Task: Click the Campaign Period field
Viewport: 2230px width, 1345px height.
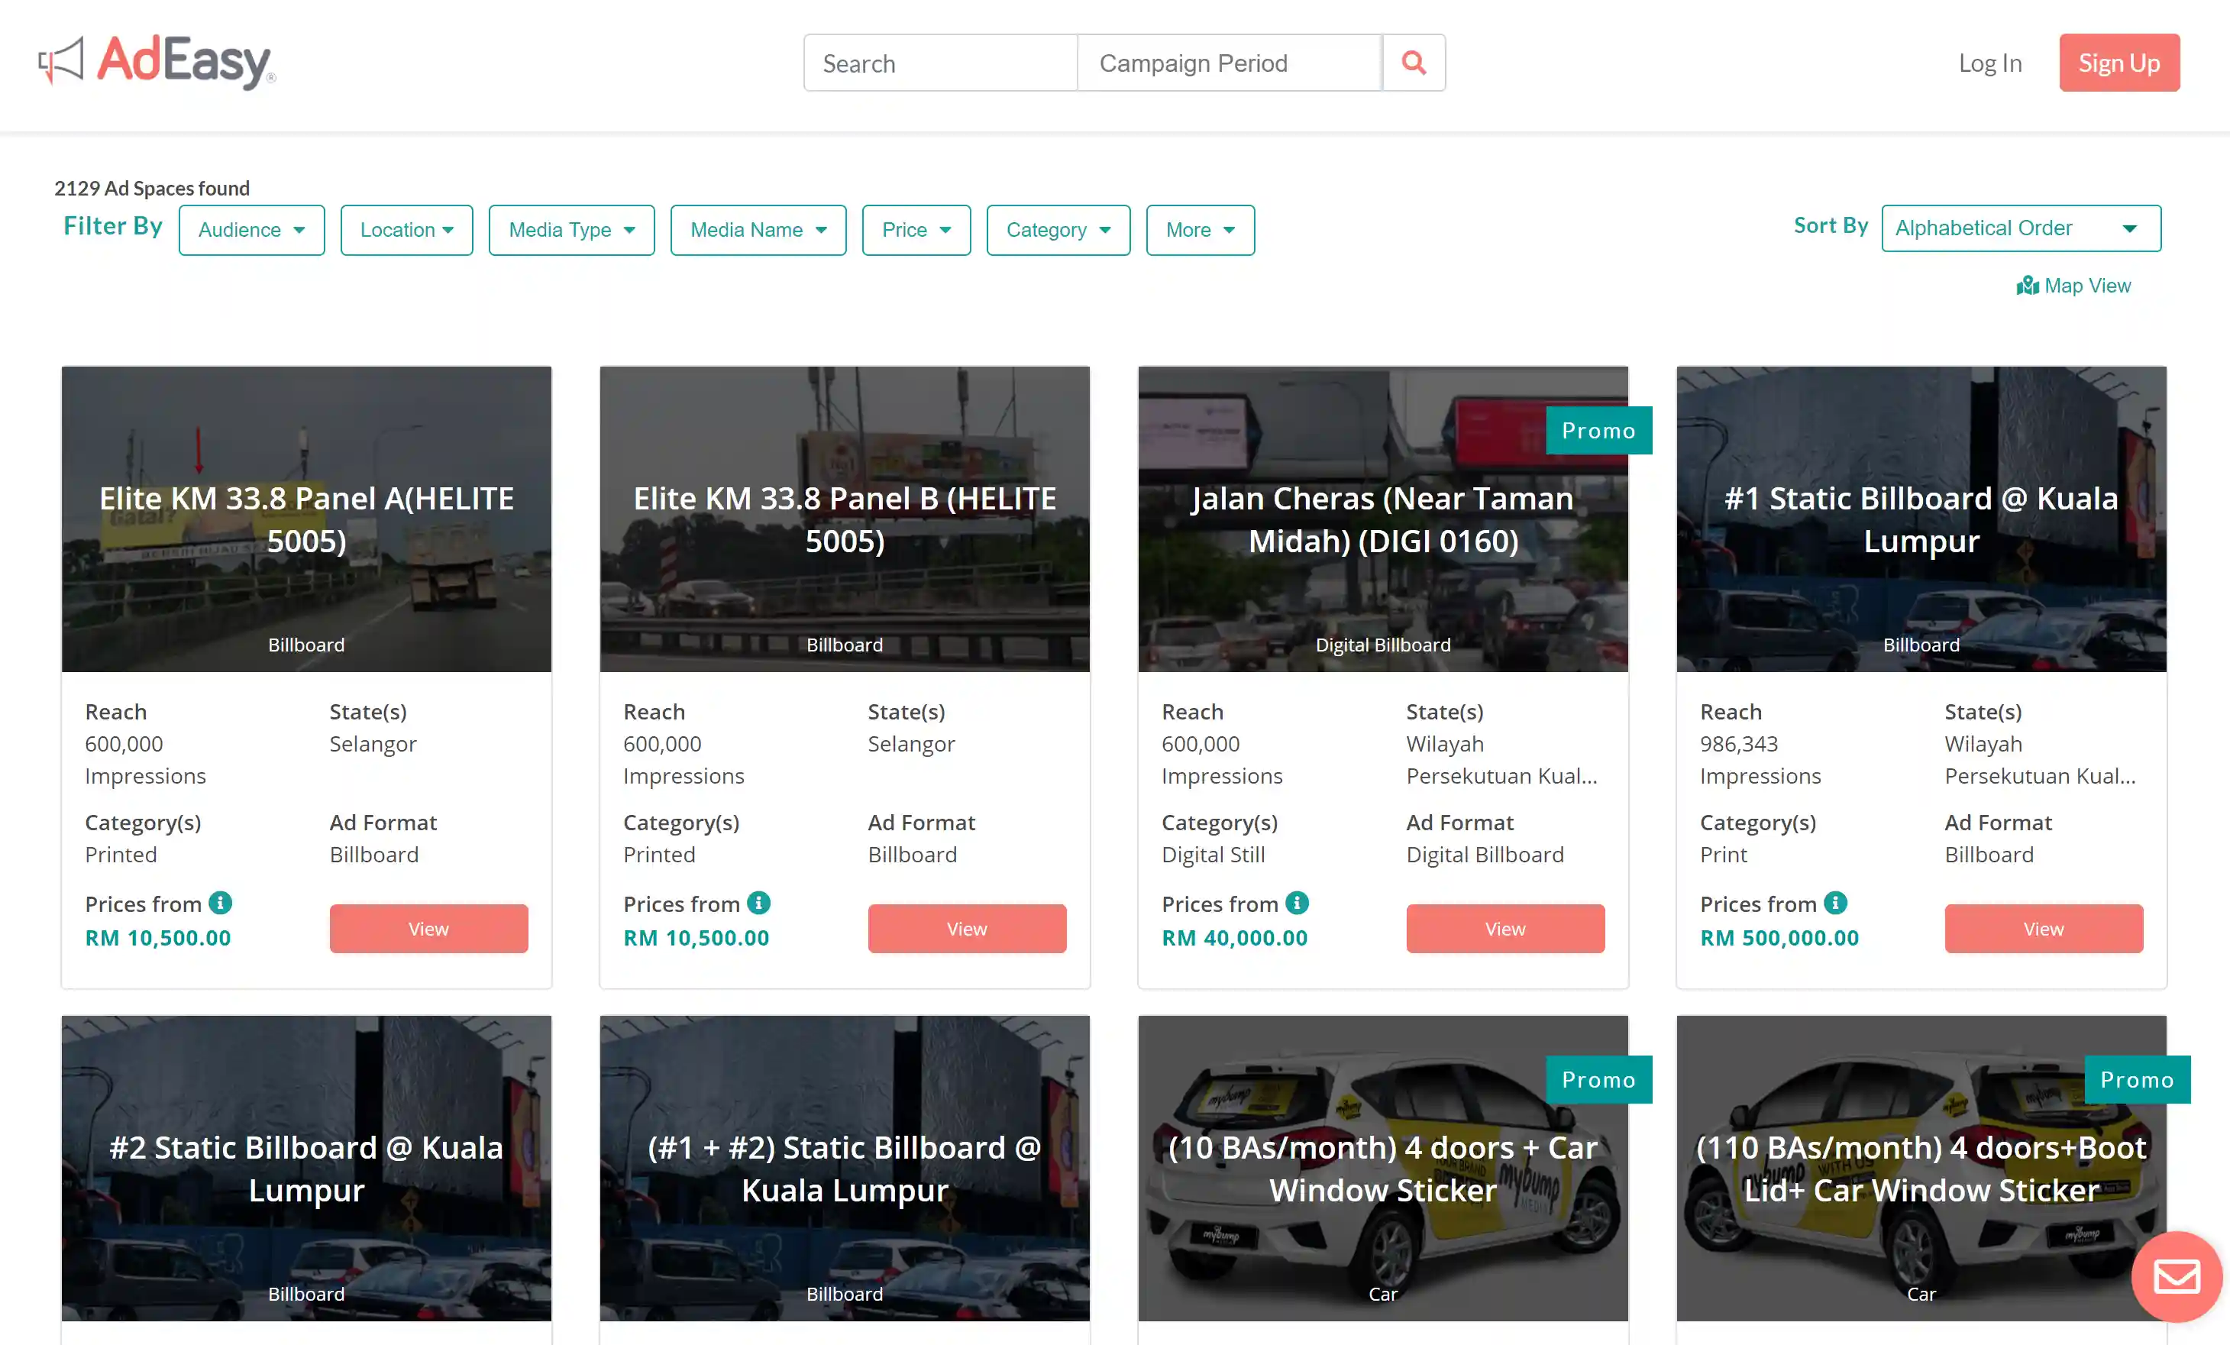Action: (1228, 63)
